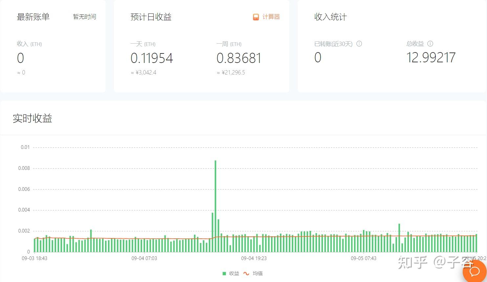Click the 计算器 text link

271,17
